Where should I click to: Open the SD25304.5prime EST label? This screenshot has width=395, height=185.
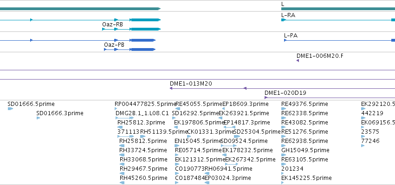click(x=257, y=132)
